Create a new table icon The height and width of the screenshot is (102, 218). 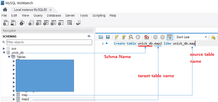(39, 23)
